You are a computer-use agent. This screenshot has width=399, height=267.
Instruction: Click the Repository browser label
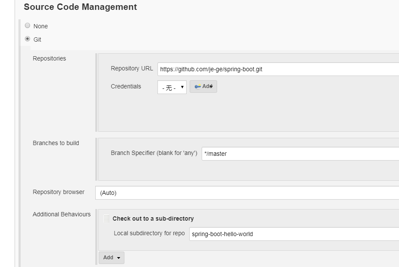[58, 192]
